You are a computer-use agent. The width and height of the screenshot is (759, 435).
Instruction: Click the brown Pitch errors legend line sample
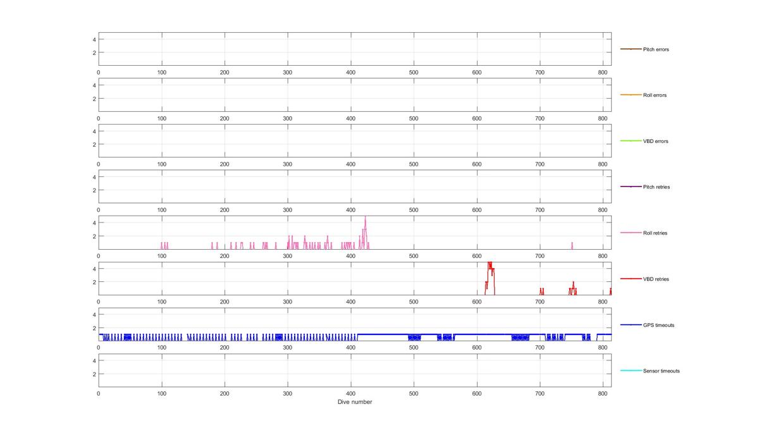pos(631,49)
